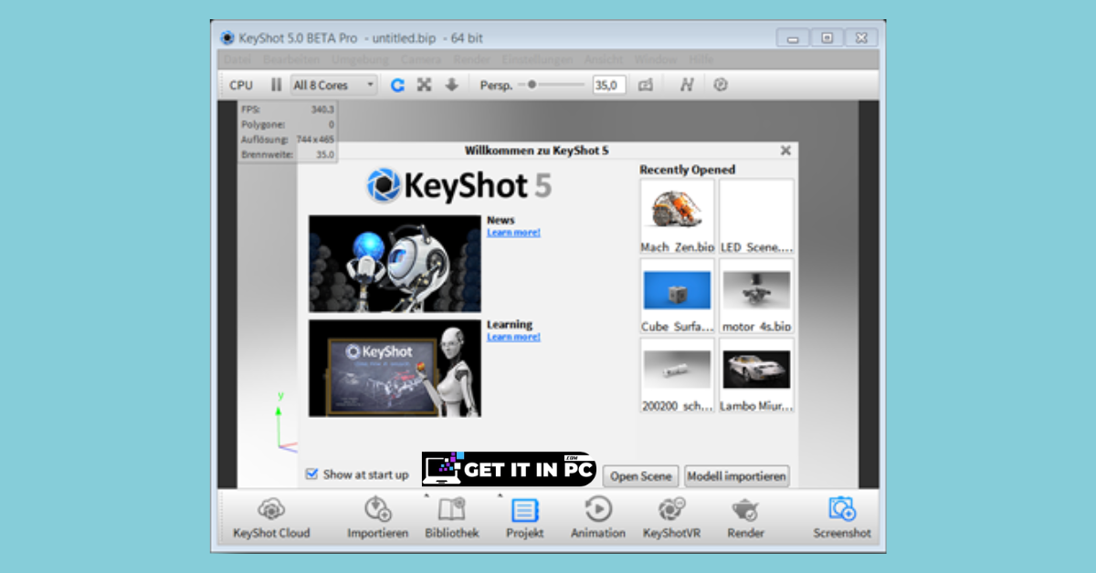Viewport: 1096px width, 573px height.
Task: Maximize the KeyShot window
Action: coord(827,37)
